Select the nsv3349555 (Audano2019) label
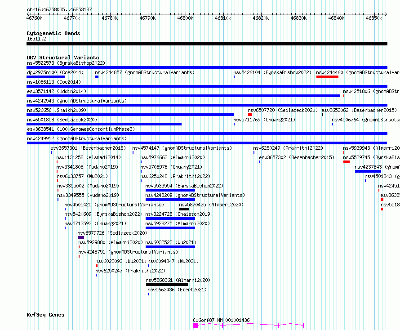The width and height of the screenshot is (400, 330). [x=88, y=195]
